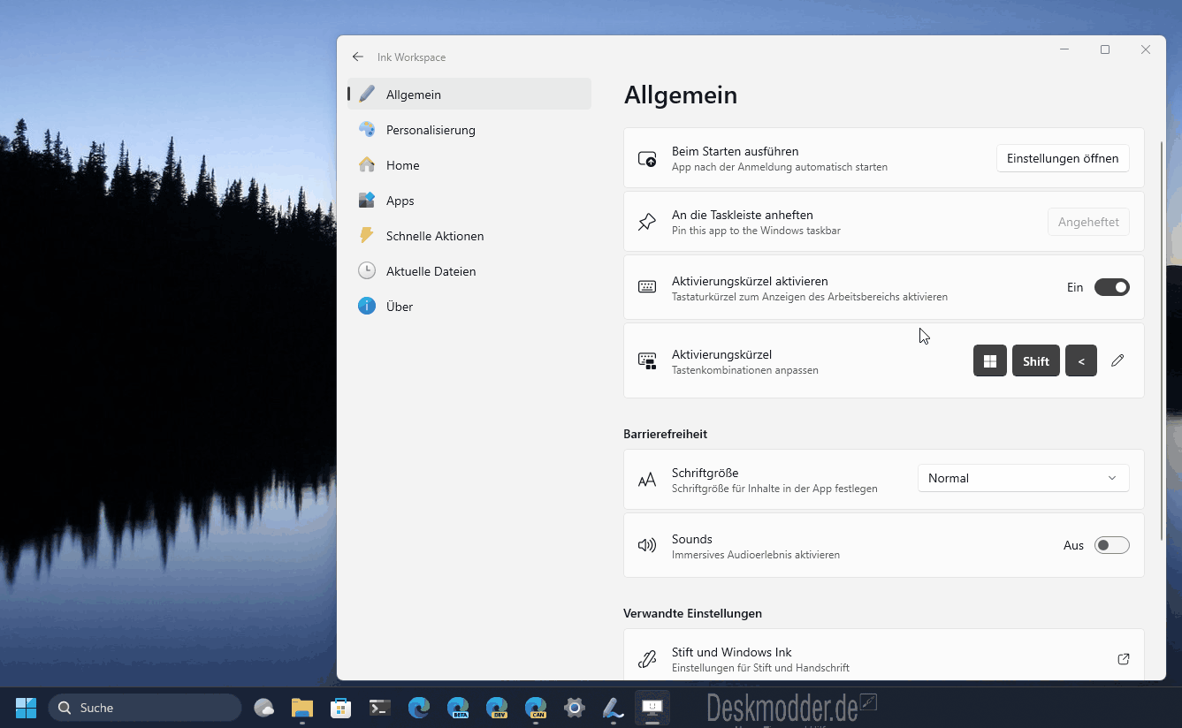Launch Microsoft Edge from the taskbar

[x=419, y=708]
